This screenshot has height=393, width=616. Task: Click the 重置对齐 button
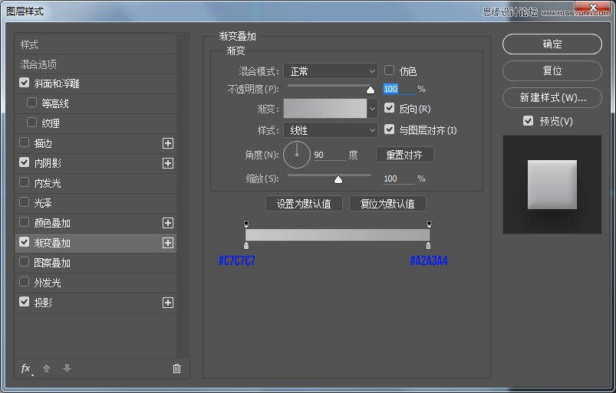[x=404, y=155]
